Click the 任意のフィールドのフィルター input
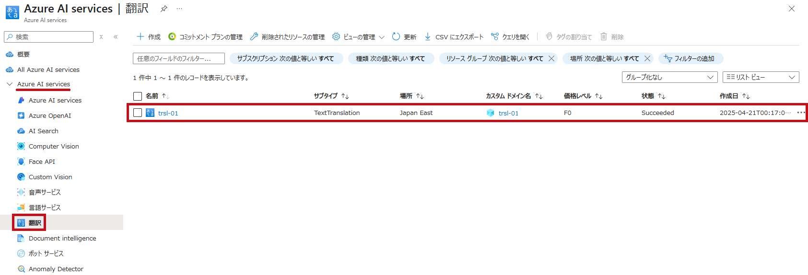Viewport: 808px width, 275px height. (x=179, y=58)
